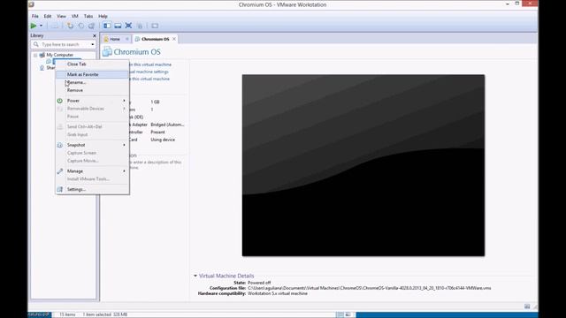Choose Remove from the context menu
The width and height of the screenshot is (566, 318).
(92, 90)
